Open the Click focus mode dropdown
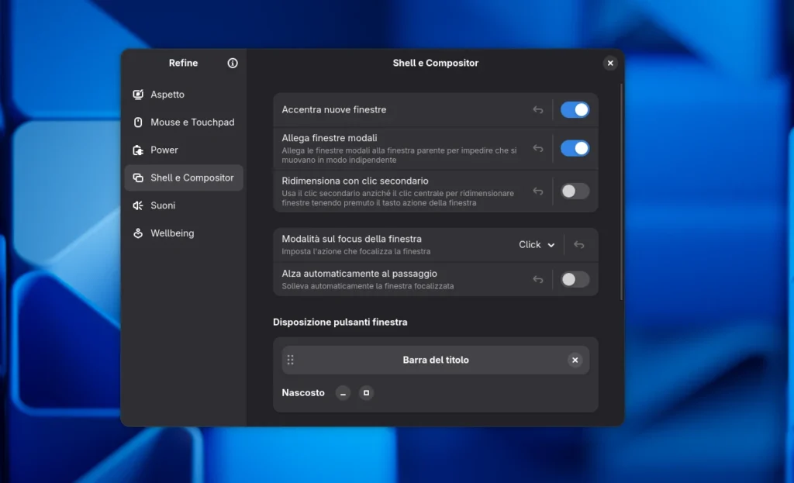Image resolution: width=794 pixels, height=483 pixels. point(535,244)
